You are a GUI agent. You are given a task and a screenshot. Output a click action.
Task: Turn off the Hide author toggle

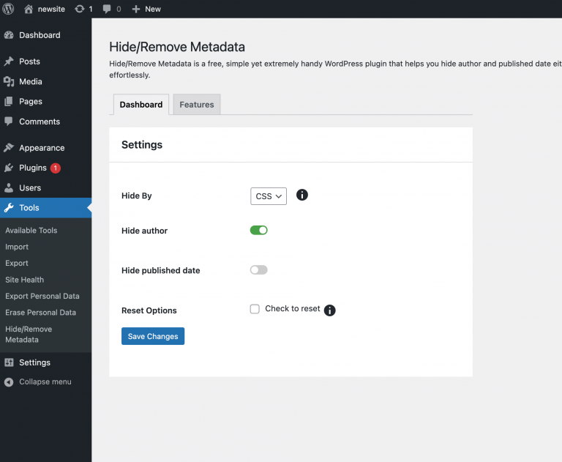pyautogui.click(x=258, y=231)
